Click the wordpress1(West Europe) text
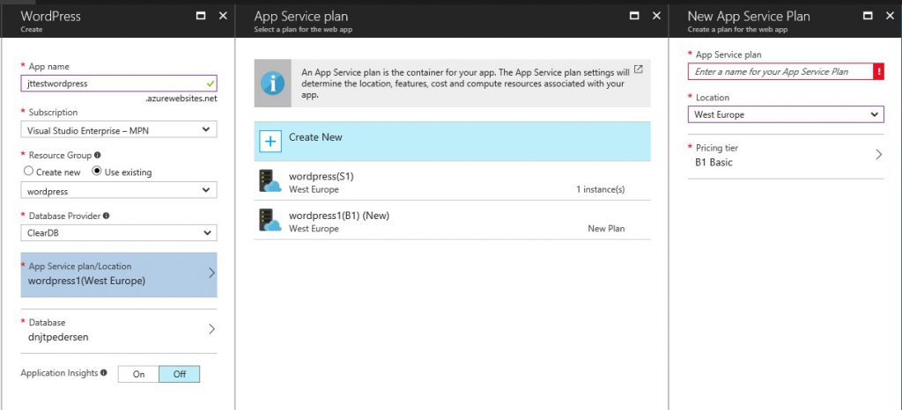This screenshot has width=902, height=410. 86,281
